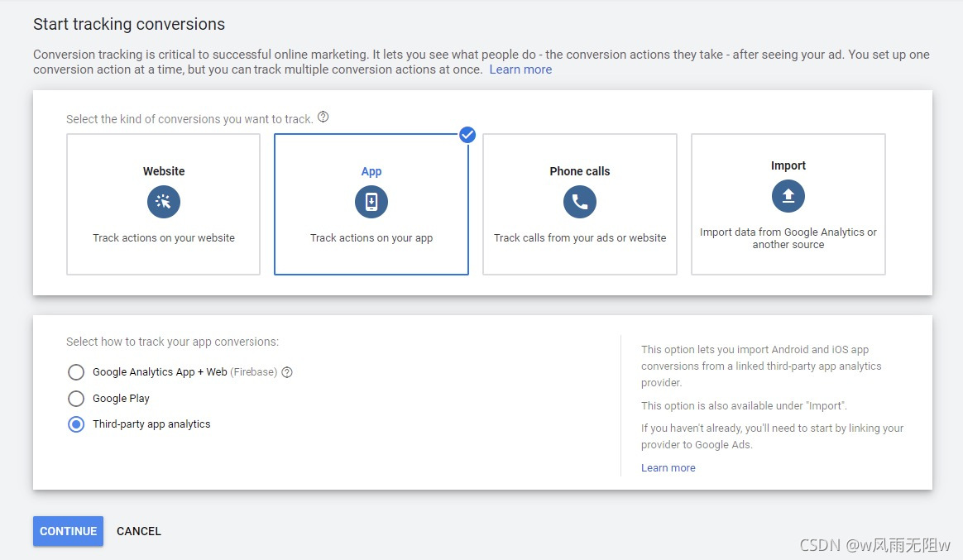Select Third-party app analytics radio button
The width and height of the screenshot is (963, 560).
76,424
